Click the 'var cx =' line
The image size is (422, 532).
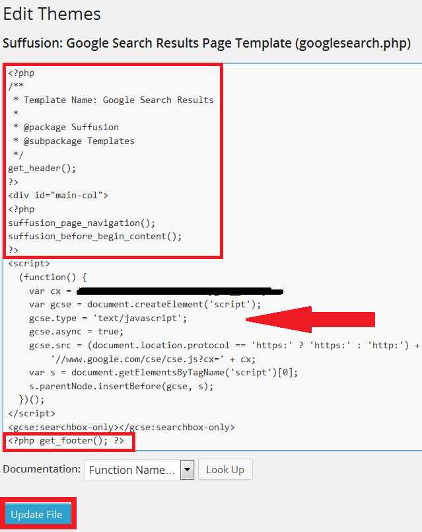(x=156, y=291)
